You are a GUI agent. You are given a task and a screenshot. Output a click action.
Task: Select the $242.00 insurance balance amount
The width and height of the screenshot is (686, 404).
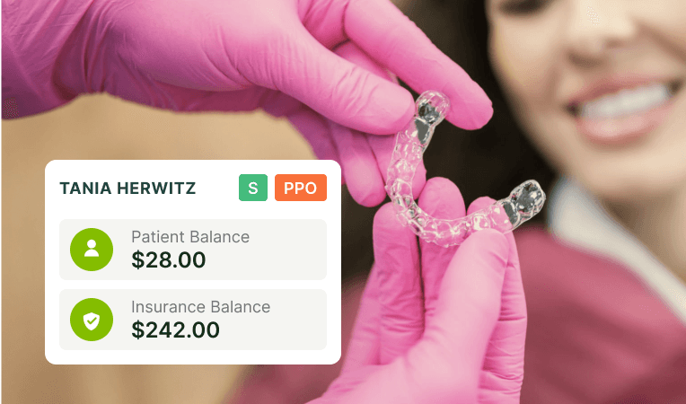[x=175, y=329]
